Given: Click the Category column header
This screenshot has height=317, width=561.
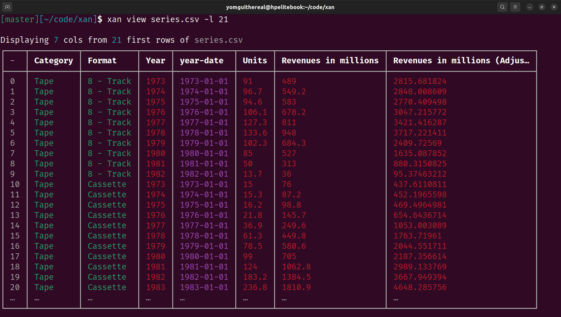Looking at the screenshot, I should (53, 61).
